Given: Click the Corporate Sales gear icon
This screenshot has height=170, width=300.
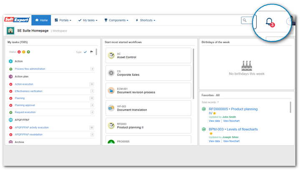Looking at the screenshot, I should tap(111, 73).
